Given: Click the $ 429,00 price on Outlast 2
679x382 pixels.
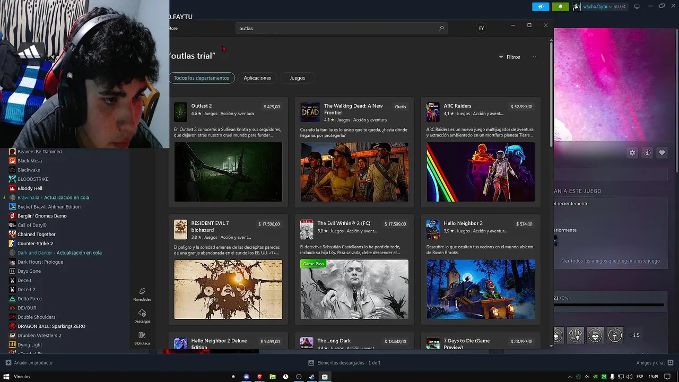Looking at the screenshot, I should pyautogui.click(x=272, y=107).
